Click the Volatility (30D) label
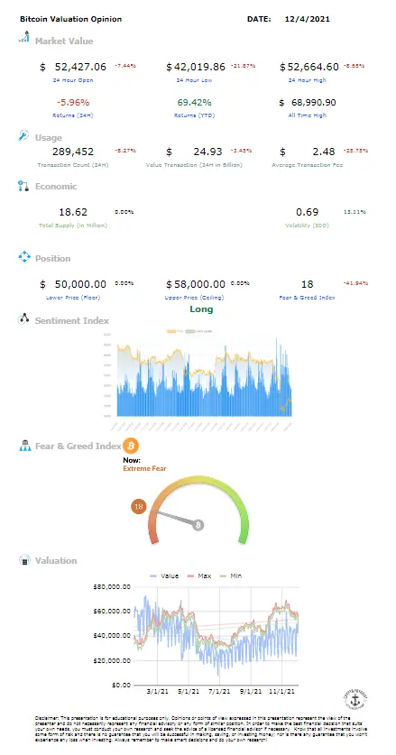 [x=308, y=226]
